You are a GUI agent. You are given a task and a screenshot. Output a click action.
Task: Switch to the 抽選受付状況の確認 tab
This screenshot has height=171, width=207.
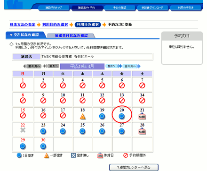71,36
